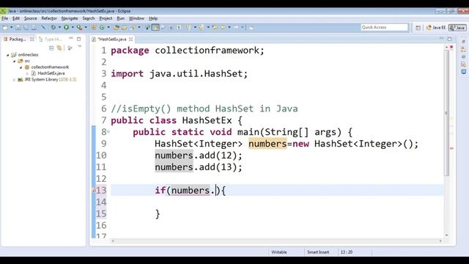Click the New Java Class green icon
The width and height of the screenshot is (469, 264).
pos(102,27)
